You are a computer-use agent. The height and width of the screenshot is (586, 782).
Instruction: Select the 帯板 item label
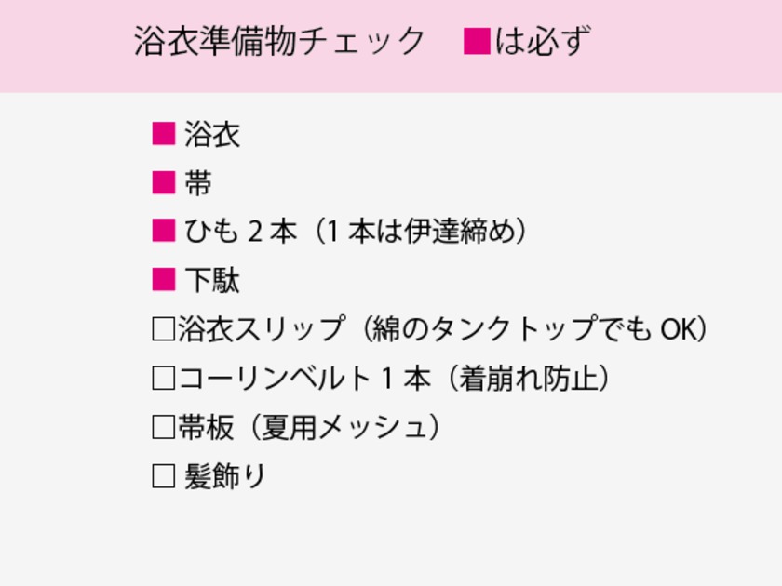click(x=206, y=428)
